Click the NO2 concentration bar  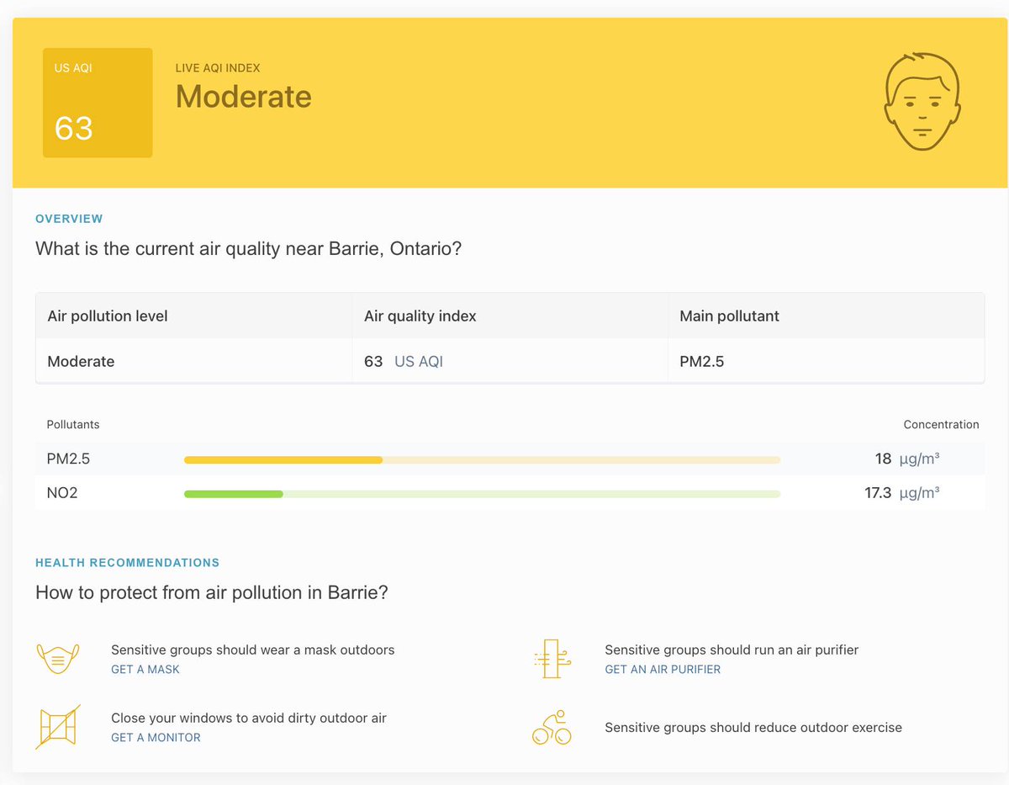pos(479,493)
